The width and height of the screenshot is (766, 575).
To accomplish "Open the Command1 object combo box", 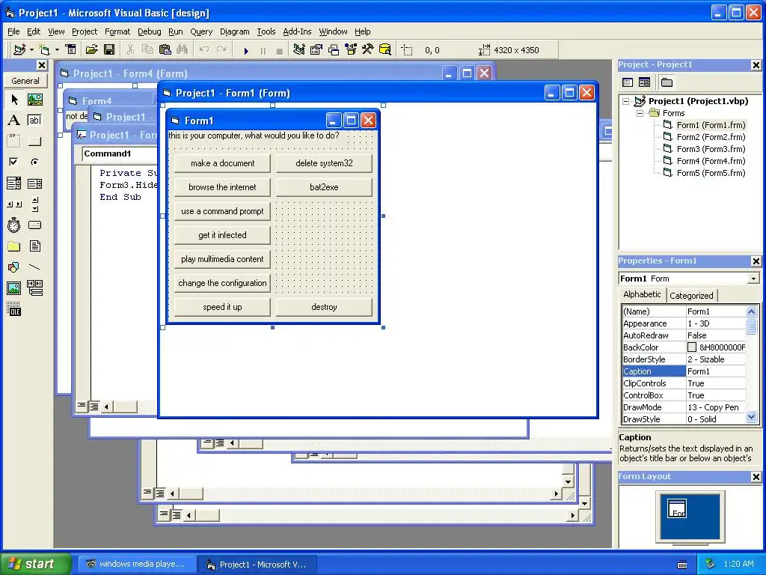I will [x=120, y=153].
